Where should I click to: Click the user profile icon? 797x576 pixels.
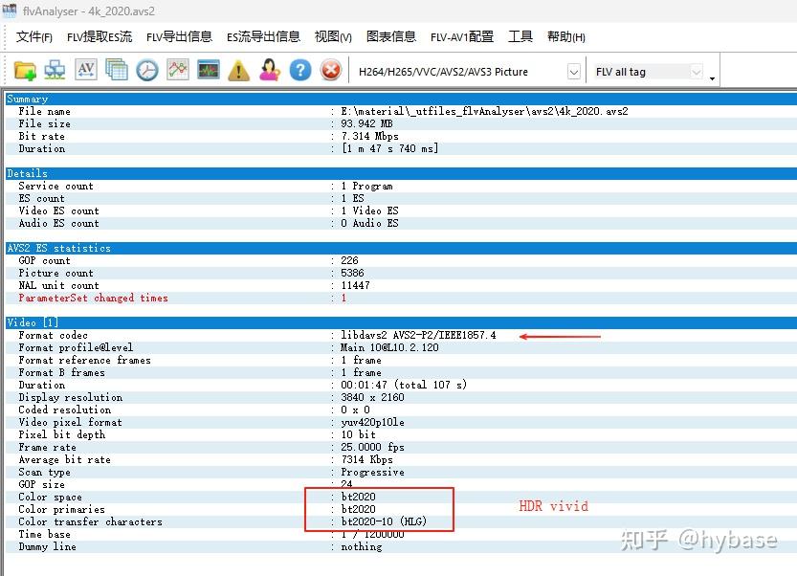(x=269, y=69)
